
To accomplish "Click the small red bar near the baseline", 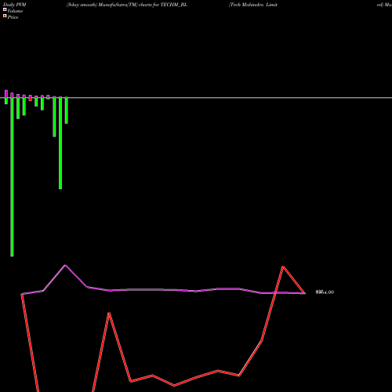I will [x=31, y=99].
